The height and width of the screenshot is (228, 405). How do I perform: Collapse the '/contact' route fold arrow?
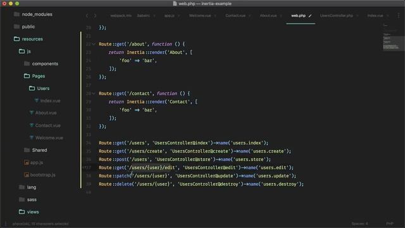(94, 93)
